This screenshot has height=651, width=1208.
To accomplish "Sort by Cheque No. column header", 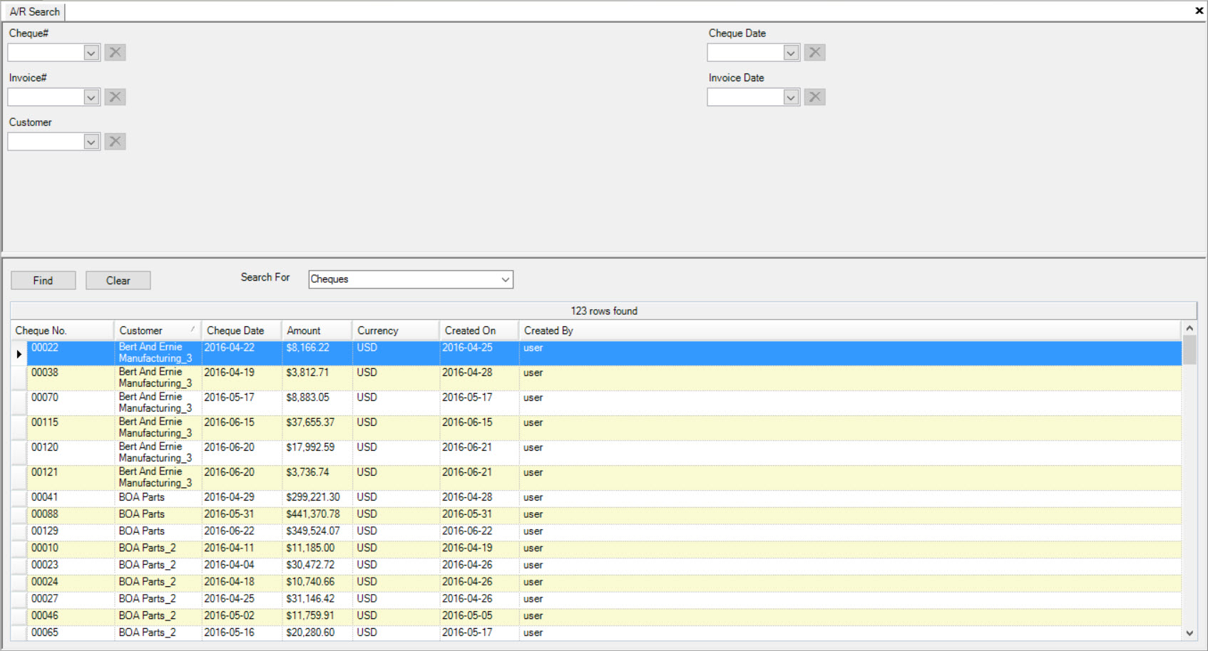I will (63, 330).
